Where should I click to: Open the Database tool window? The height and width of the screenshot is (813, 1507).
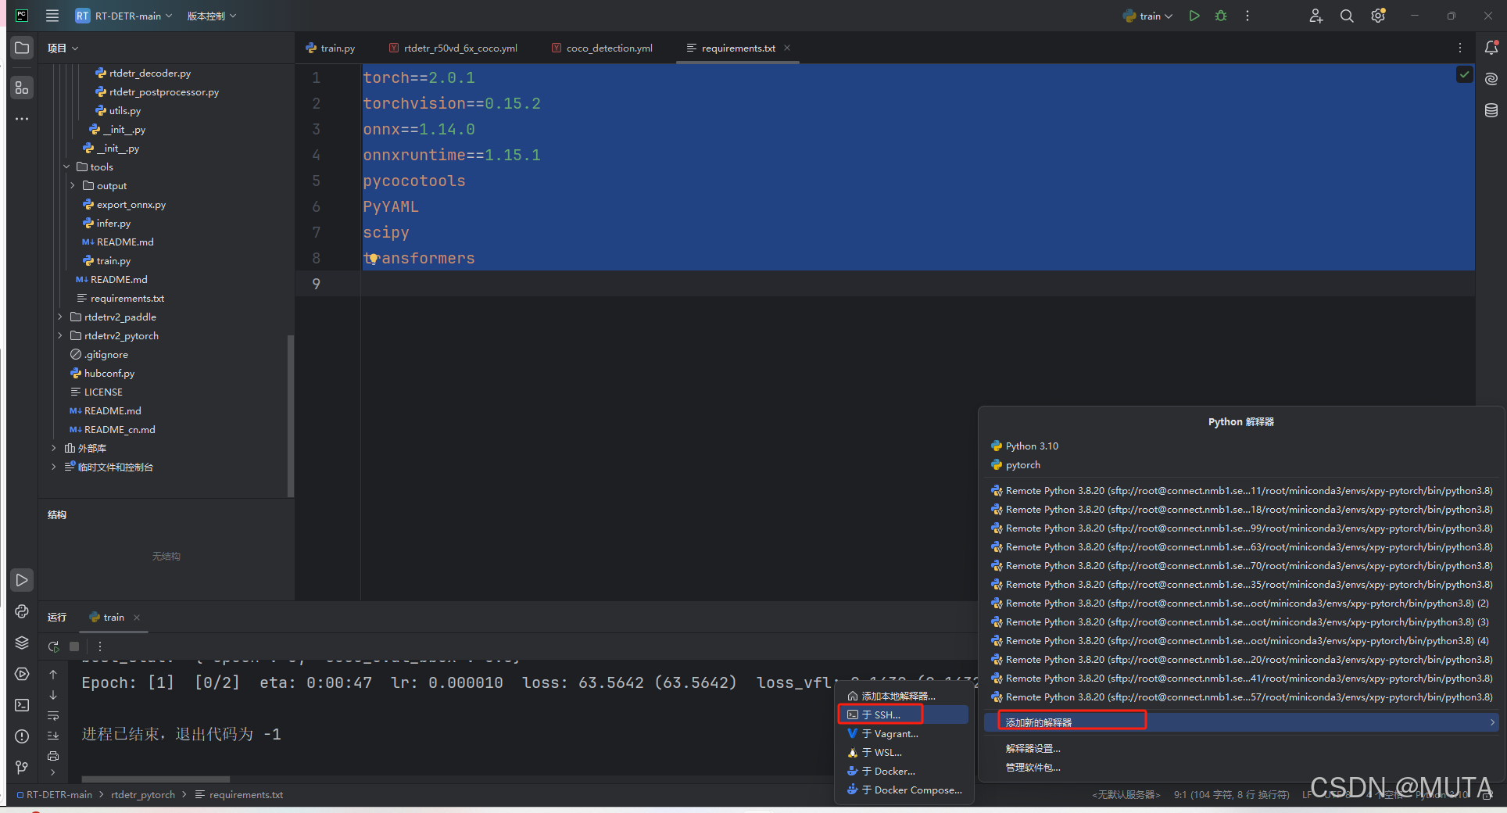pyautogui.click(x=1491, y=110)
